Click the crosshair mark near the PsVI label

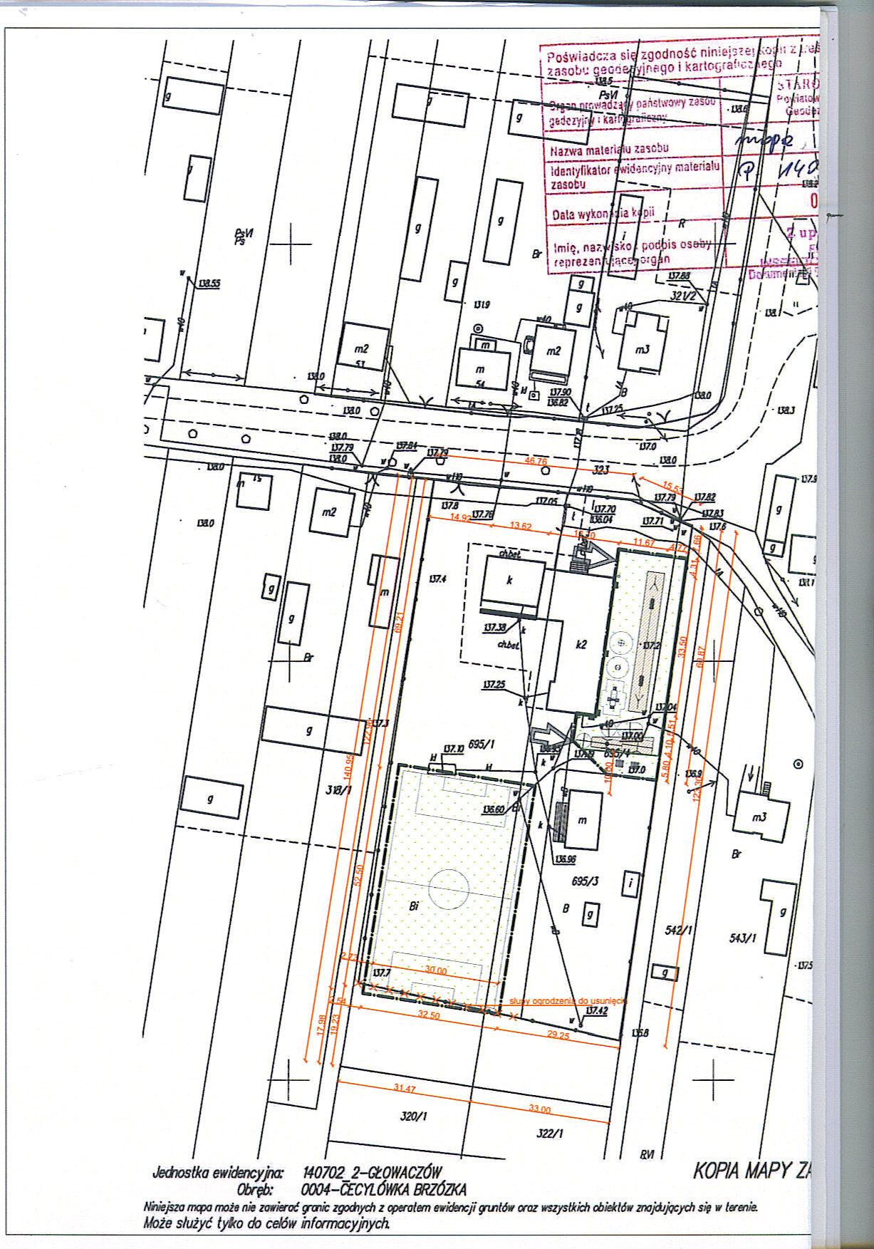pyautogui.click(x=291, y=244)
